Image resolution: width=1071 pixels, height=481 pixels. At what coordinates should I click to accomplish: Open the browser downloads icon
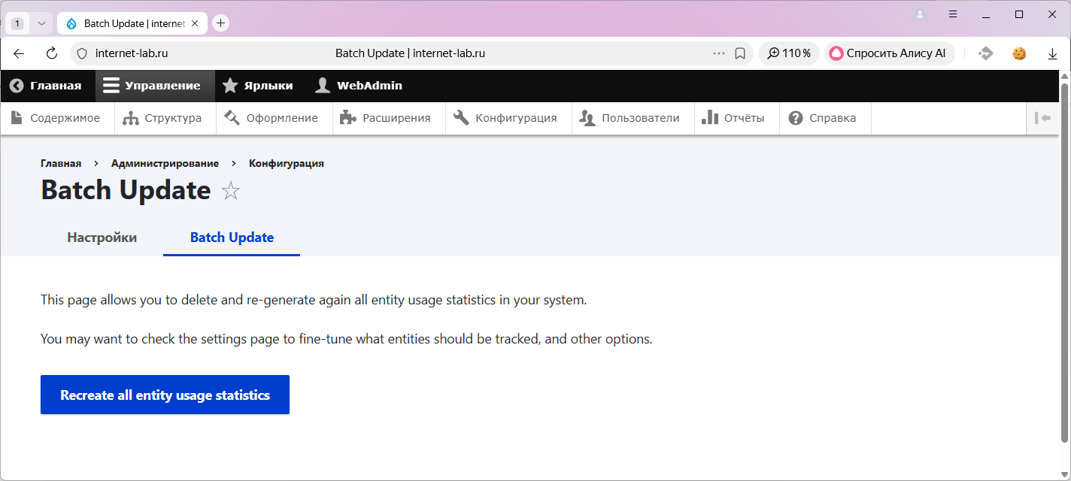1052,53
